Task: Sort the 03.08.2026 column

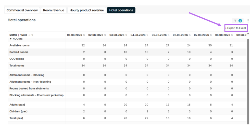Action: click(126, 35)
